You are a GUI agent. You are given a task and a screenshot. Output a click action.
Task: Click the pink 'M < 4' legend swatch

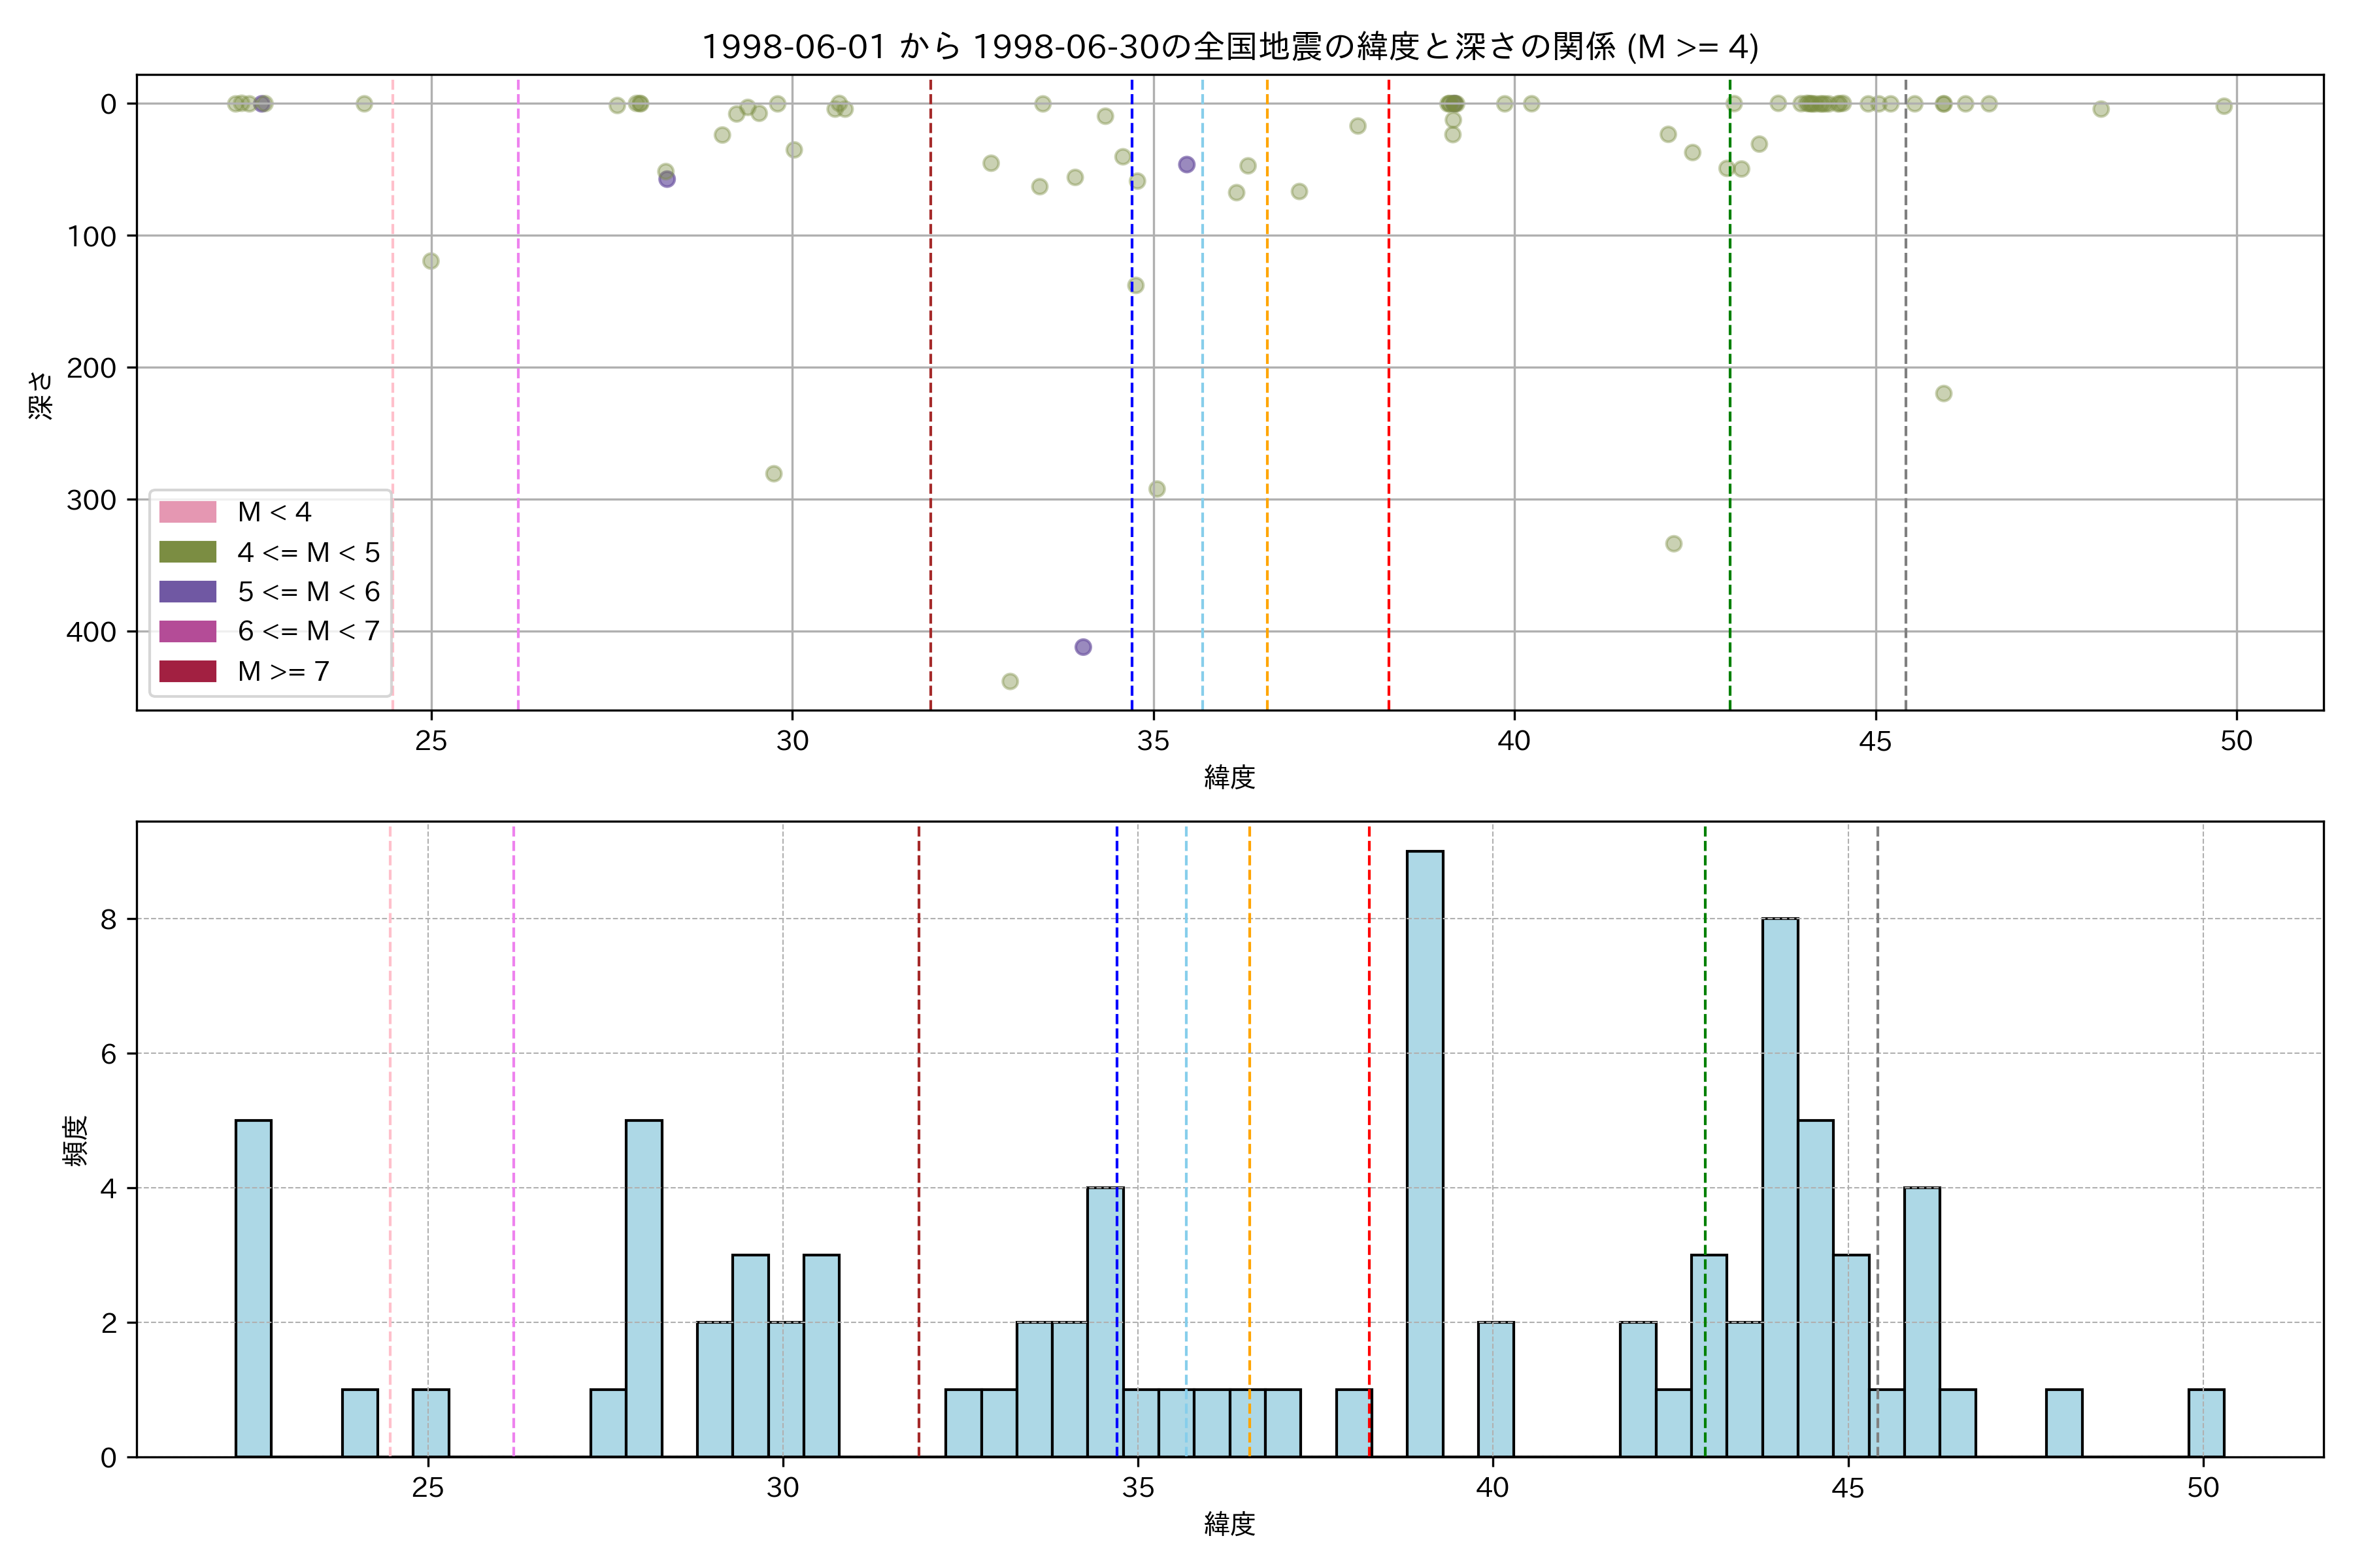tap(187, 512)
